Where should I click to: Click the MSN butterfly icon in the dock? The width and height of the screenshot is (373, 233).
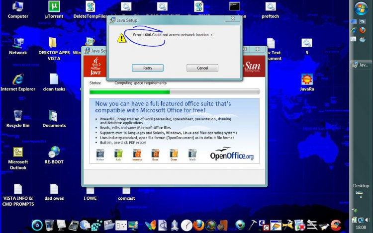point(150,226)
